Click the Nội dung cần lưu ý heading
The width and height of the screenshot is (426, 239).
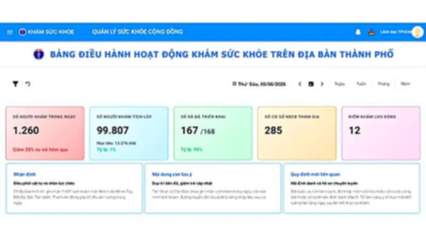pos(171,174)
